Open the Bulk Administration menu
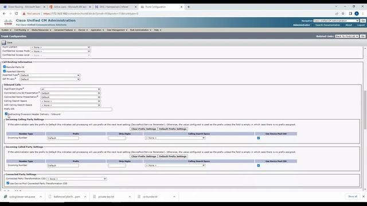Screen dimensions: 367x206 [x=140, y=30]
